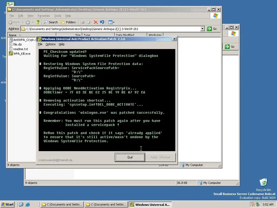Image resolution: width=277 pixels, height=208 pixels.
Task: Open the patch window File menu
Action: [40, 44]
